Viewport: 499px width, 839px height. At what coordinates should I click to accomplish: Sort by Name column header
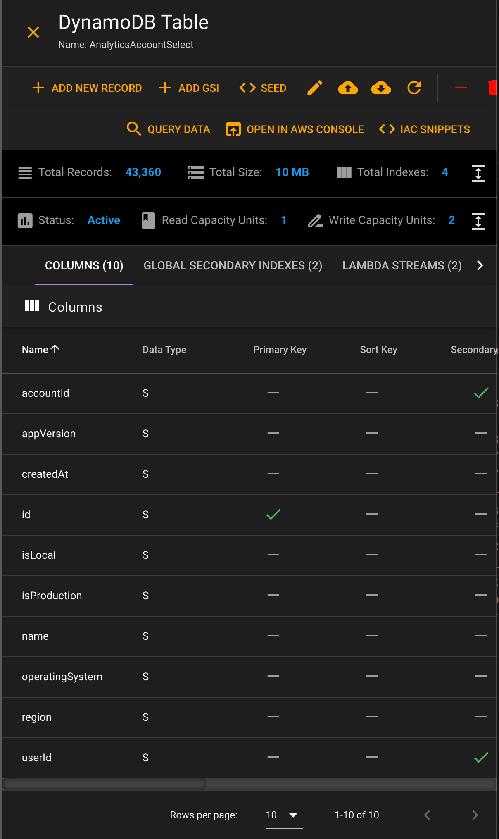[40, 350]
